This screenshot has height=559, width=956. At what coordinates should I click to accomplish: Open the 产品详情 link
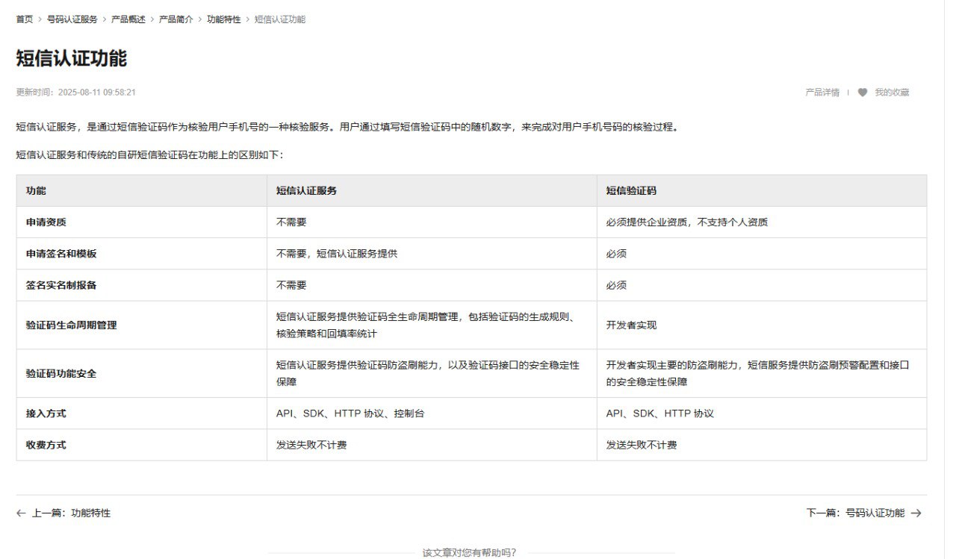pos(822,93)
